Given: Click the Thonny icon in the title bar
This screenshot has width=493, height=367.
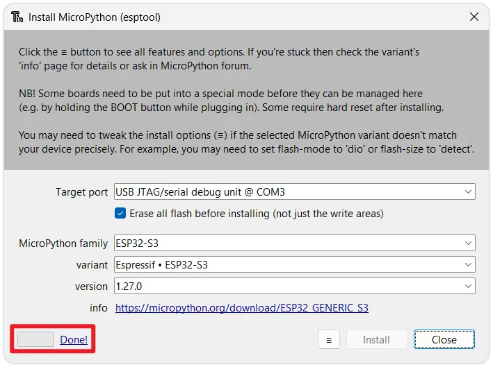Looking at the screenshot, I should click(x=17, y=17).
